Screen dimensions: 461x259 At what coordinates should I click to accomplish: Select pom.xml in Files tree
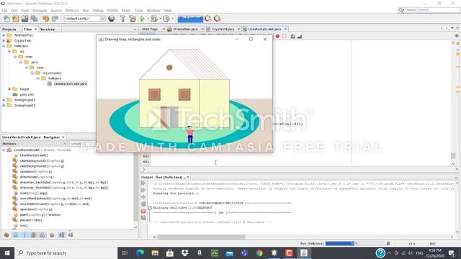coord(27,94)
